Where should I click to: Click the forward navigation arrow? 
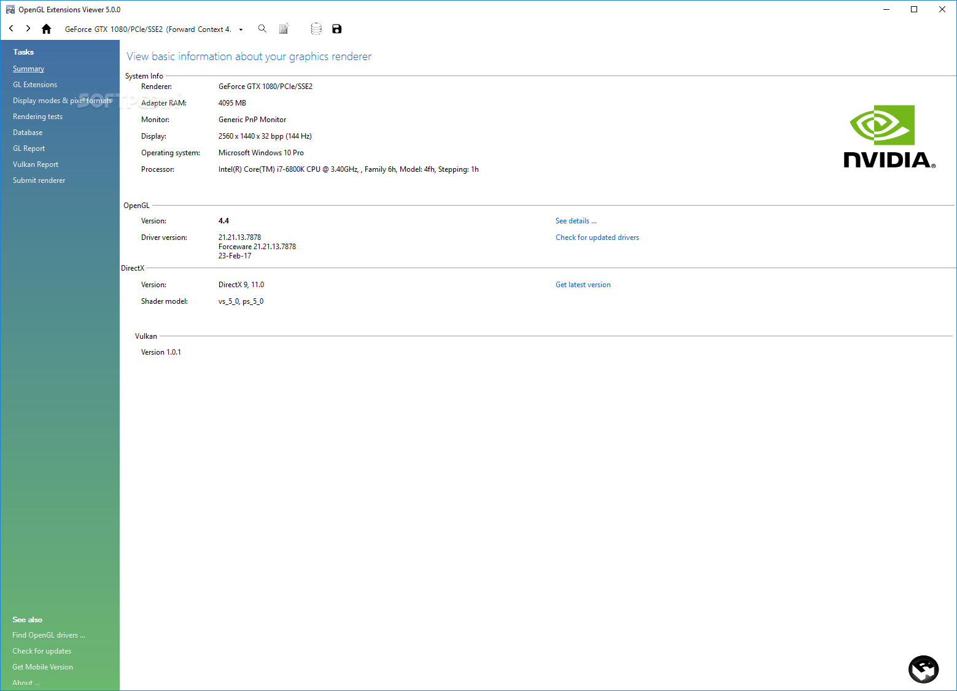[x=28, y=29]
